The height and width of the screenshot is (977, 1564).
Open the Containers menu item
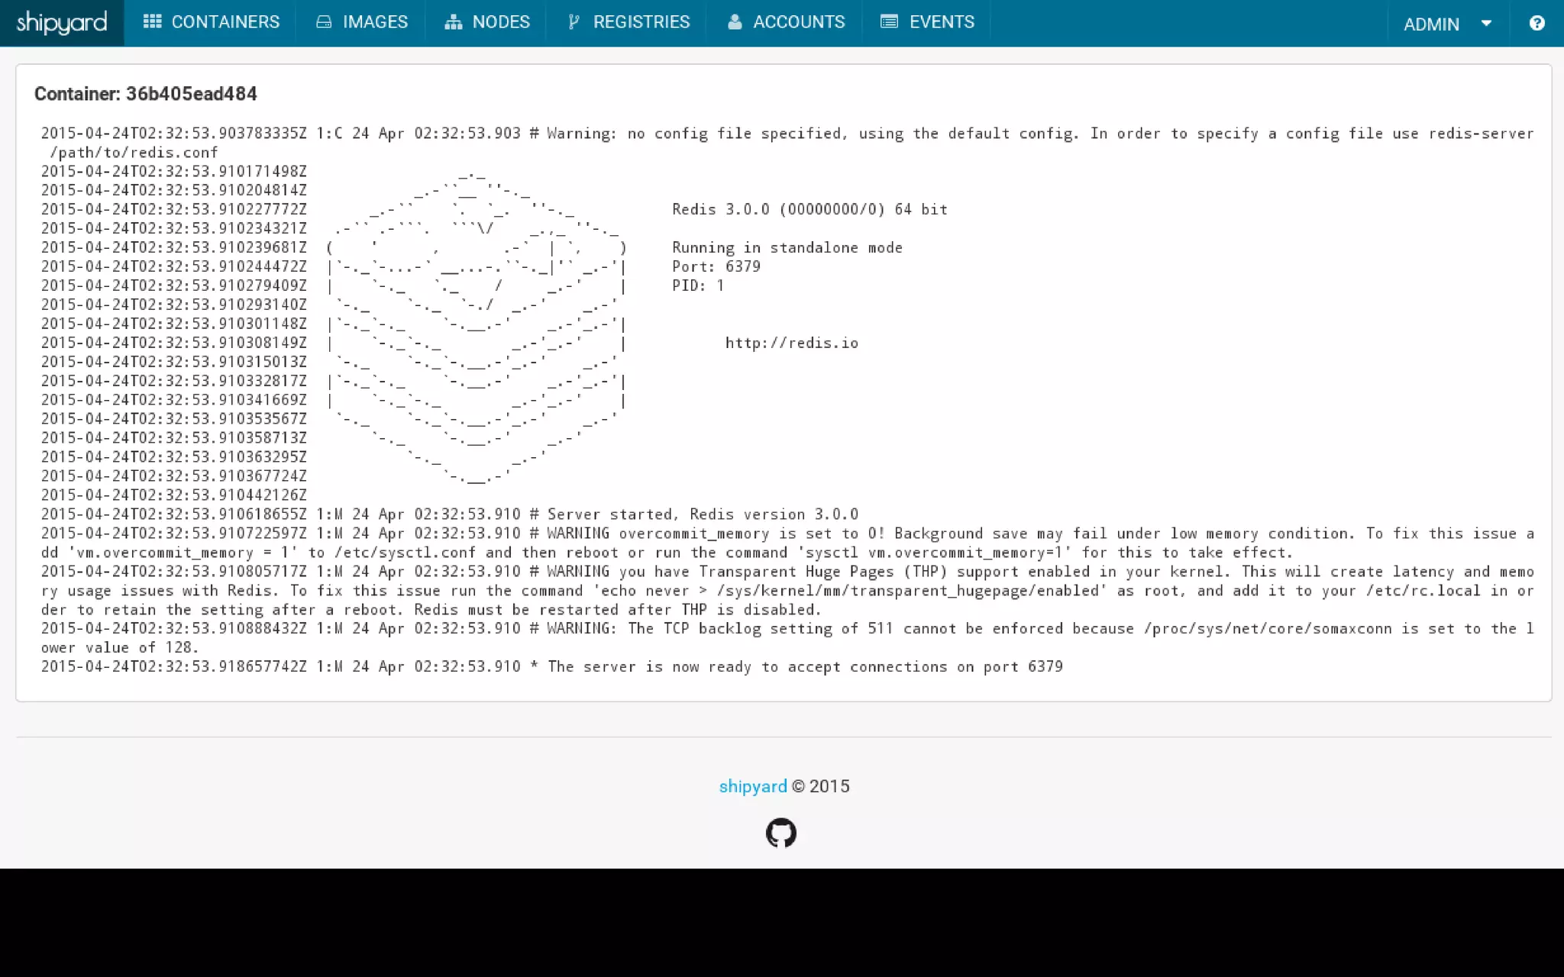coord(211,22)
